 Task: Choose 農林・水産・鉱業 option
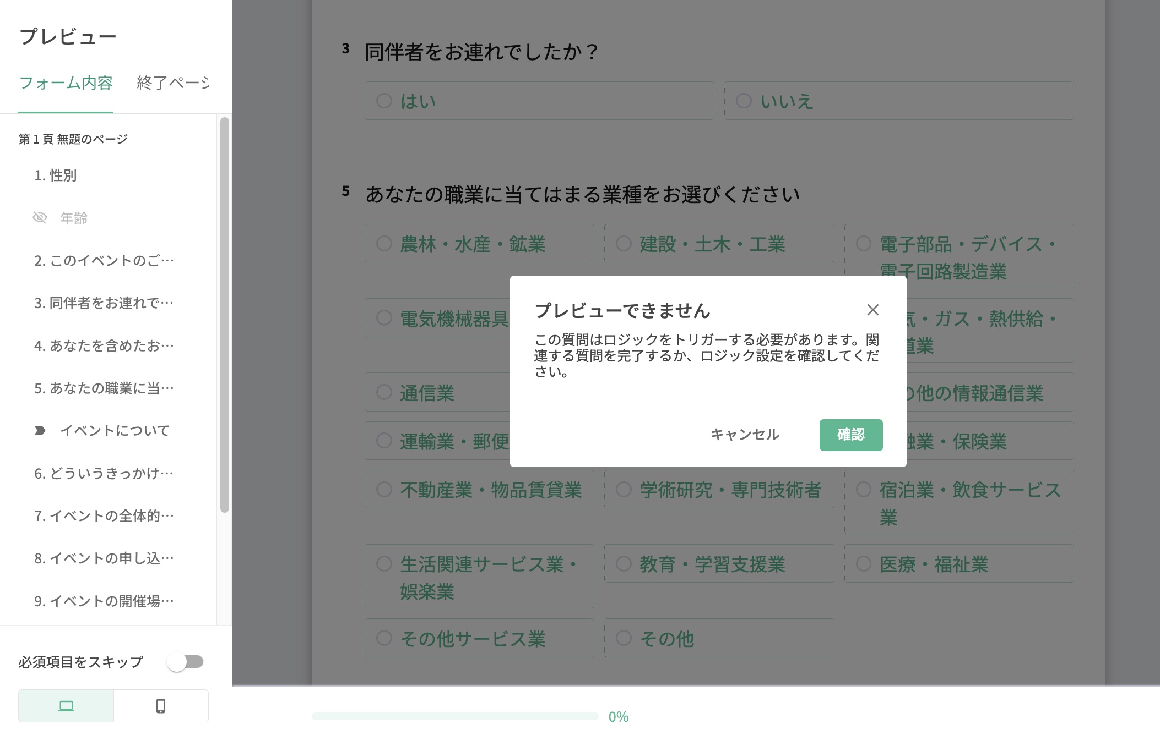pos(479,243)
